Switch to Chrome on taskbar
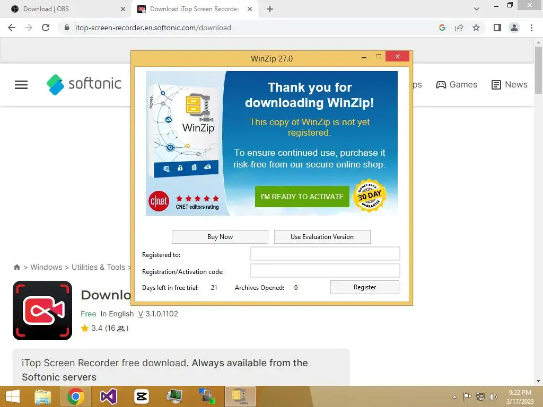This screenshot has width=543, height=407. point(76,396)
